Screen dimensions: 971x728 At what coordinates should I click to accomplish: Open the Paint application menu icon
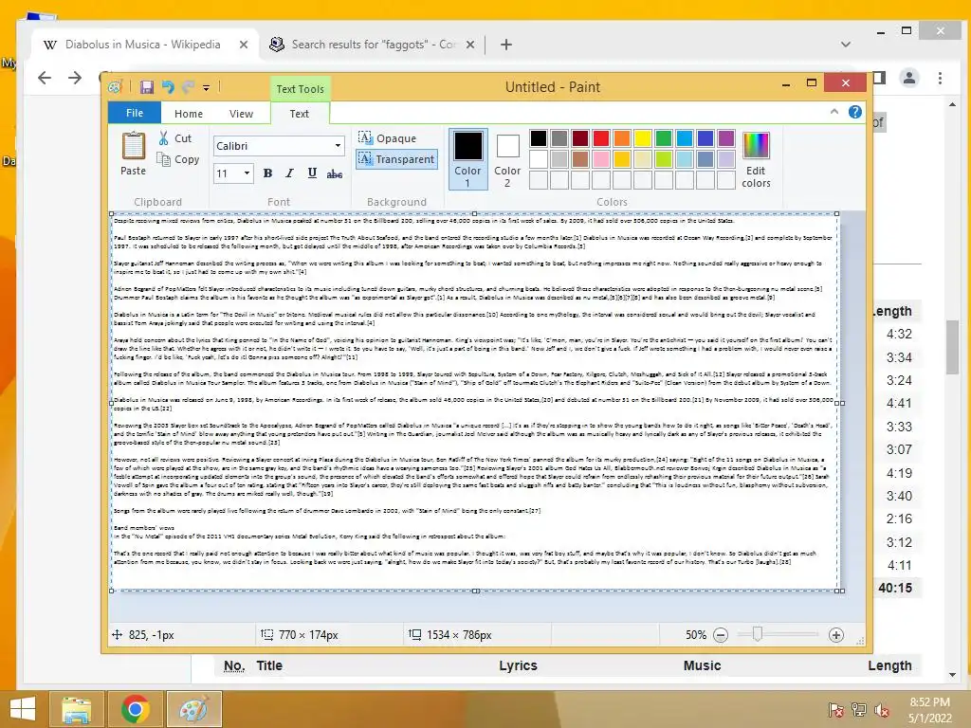pyautogui.click(x=115, y=87)
